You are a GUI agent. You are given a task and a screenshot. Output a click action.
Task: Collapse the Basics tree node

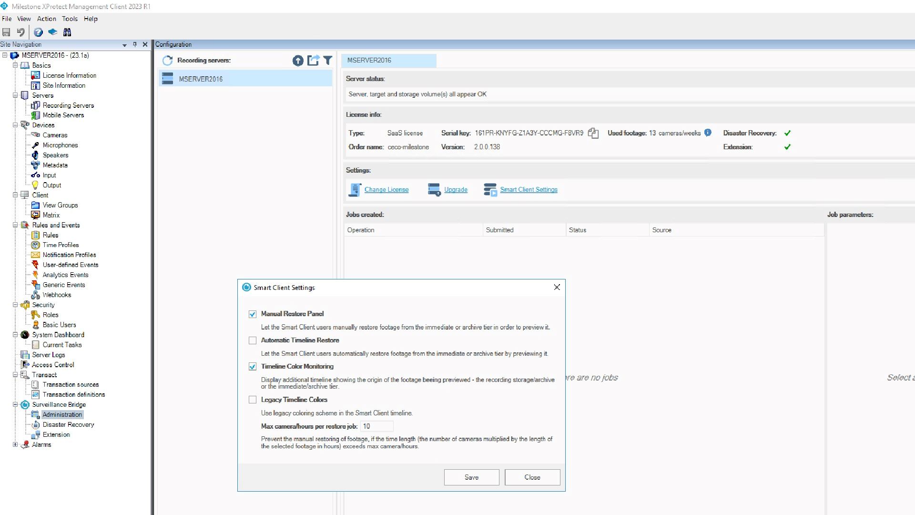[15, 65]
